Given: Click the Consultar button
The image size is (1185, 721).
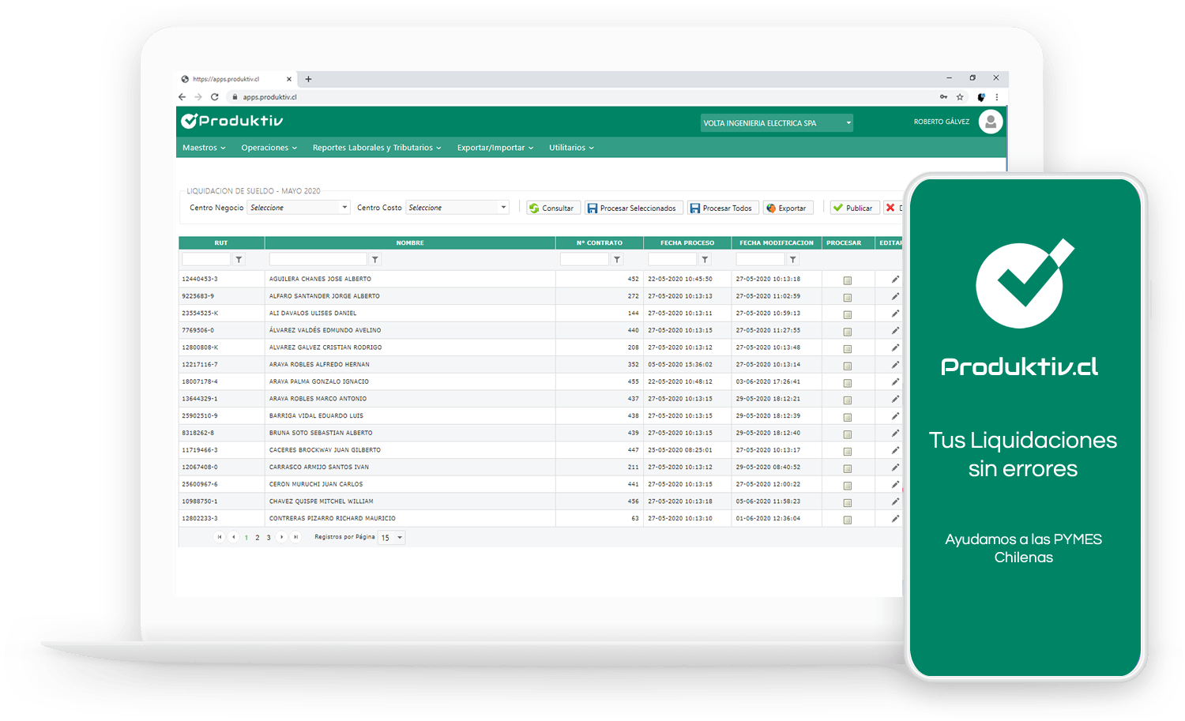Looking at the screenshot, I should (x=553, y=208).
